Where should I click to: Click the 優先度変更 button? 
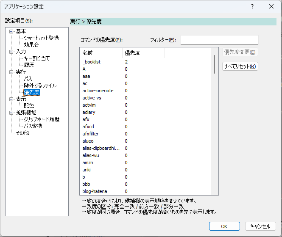(x=240, y=52)
